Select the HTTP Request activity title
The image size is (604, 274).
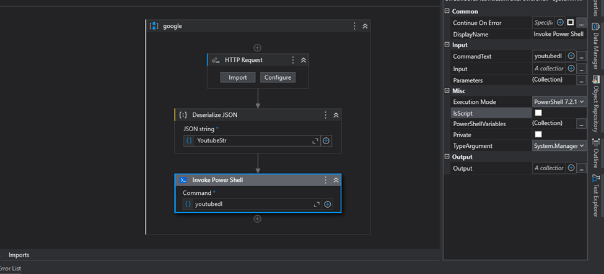(x=244, y=60)
